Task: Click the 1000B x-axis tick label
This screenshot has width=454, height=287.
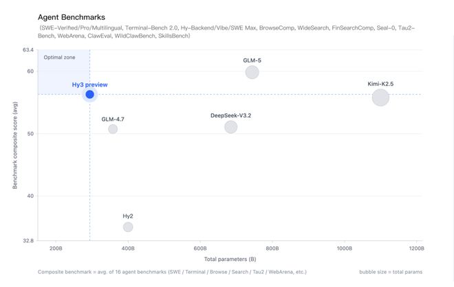Action: [x=345, y=248]
